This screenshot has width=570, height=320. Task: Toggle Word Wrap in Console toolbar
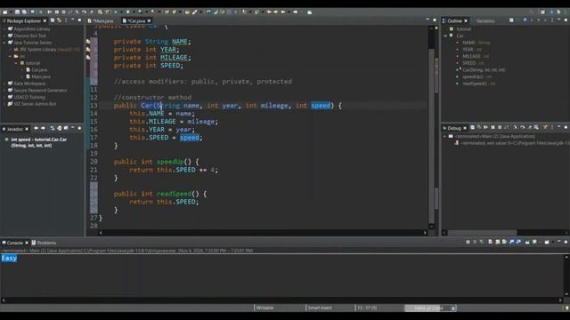[x=504, y=242]
